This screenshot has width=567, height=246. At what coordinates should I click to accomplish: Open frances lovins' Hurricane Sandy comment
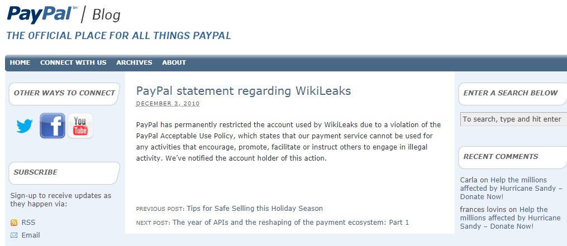[510, 218]
